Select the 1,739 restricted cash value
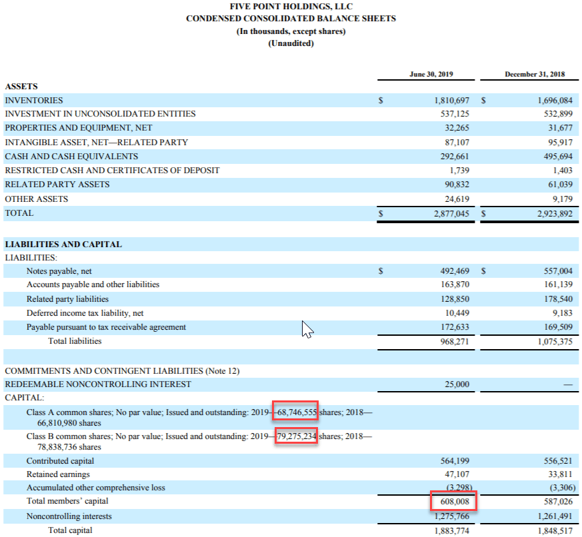582x537 pixels. pos(459,171)
